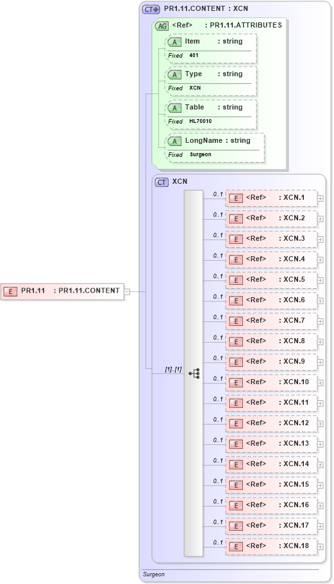Select the XCN complex type heading
Screen dimensions: 334x584
pos(180,182)
